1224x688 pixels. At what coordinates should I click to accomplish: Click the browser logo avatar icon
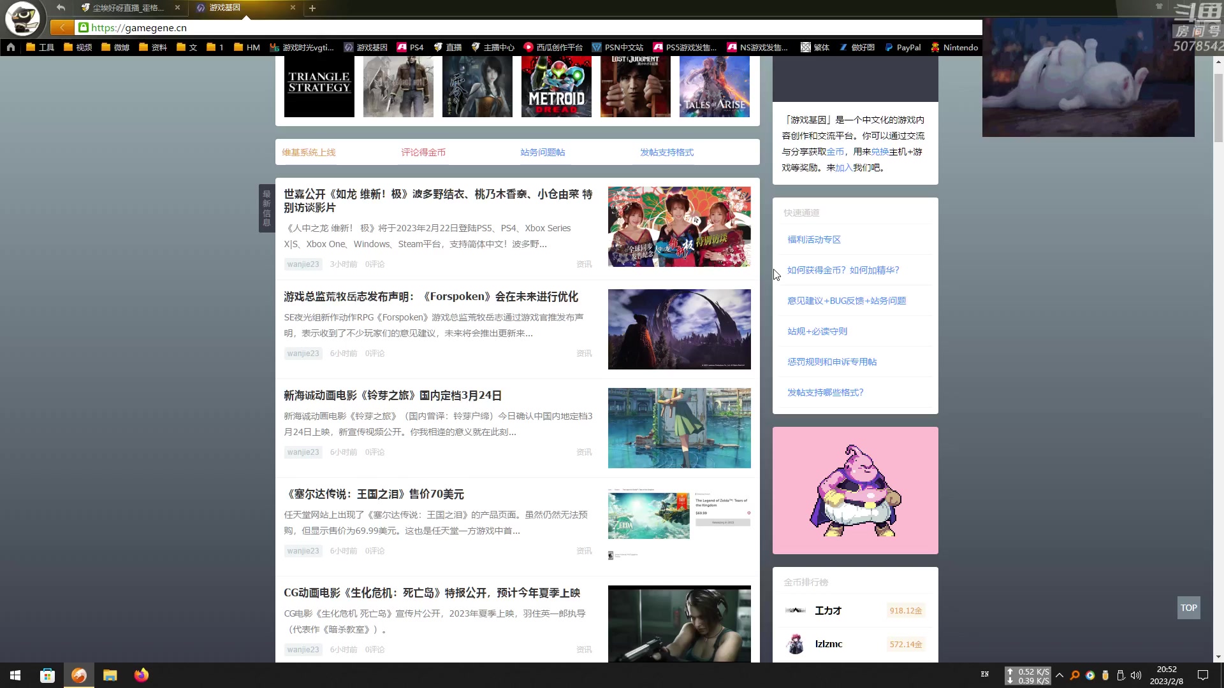point(23,18)
